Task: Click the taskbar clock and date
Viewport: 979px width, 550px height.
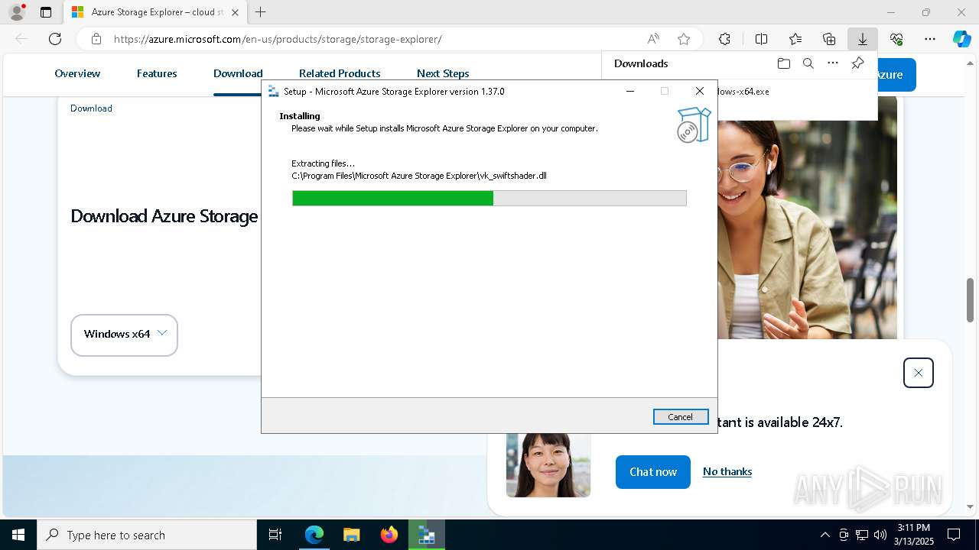Action: (914, 535)
